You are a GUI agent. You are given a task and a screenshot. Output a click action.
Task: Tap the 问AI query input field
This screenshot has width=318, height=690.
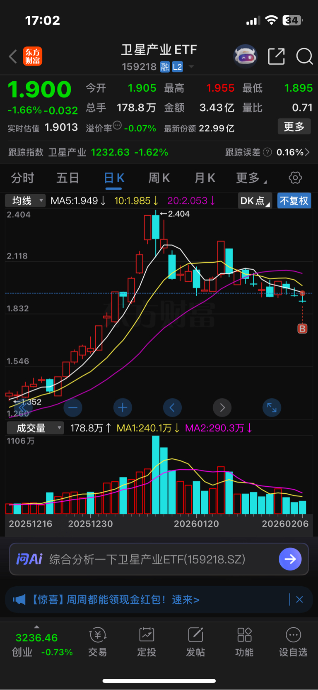[x=159, y=559]
